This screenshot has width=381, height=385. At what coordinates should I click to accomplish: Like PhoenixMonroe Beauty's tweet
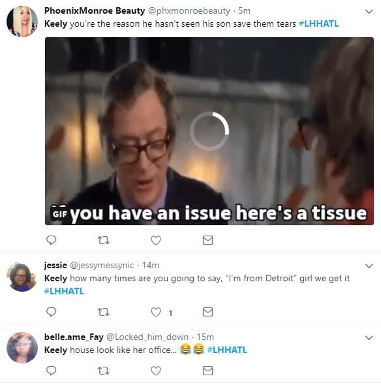[x=156, y=240]
